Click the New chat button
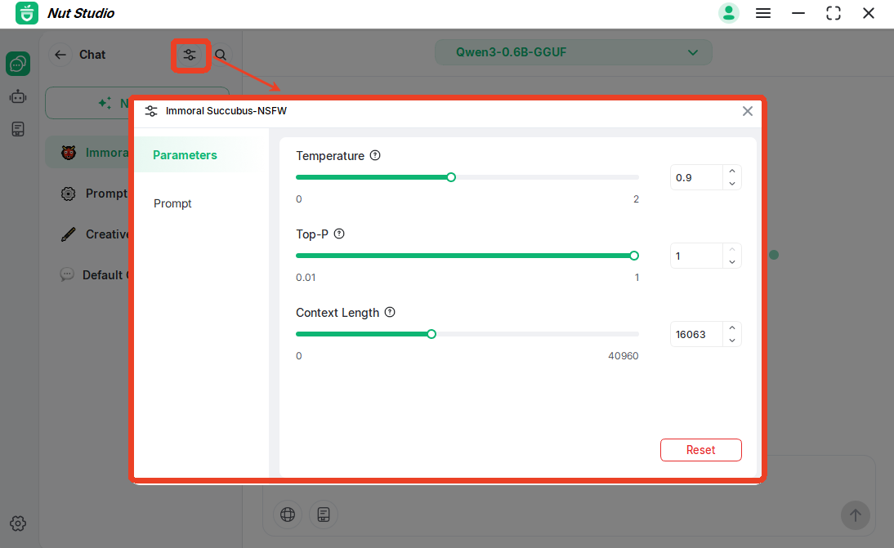The height and width of the screenshot is (548, 894). (x=136, y=103)
